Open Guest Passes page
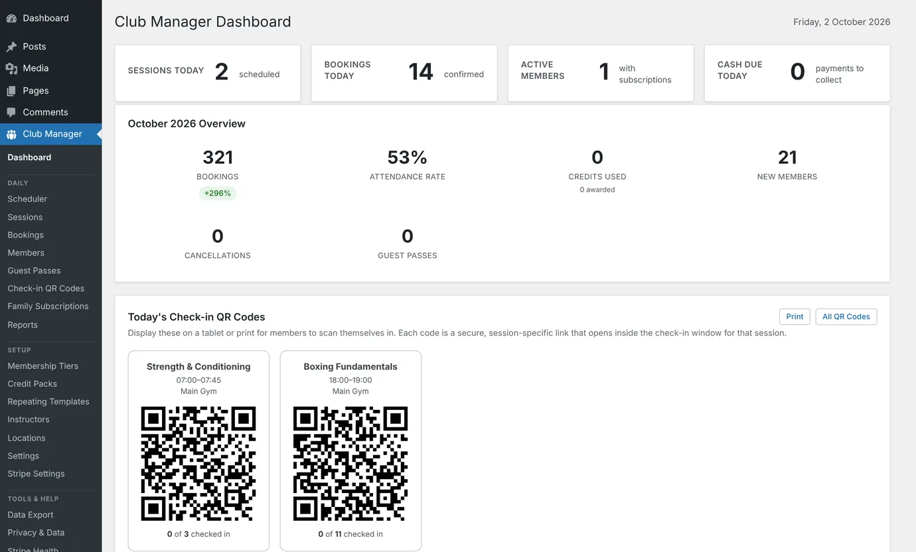The height and width of the screenshot is (552, 916). pos(34,271)
